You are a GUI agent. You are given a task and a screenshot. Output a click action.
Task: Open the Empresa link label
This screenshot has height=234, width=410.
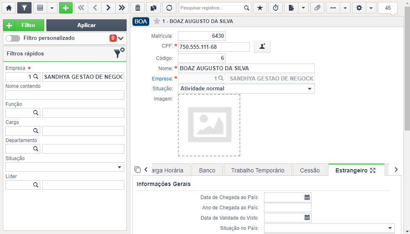click(162, 78)
